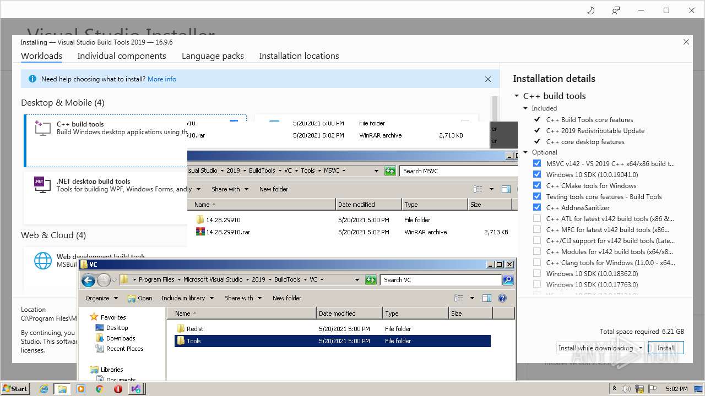Image resolution: width=705 pixels, height=396 pixels.
Task: Uncheck C++ CMake tools for Windows
Action: pyautogui.click(x=537, y=185)
